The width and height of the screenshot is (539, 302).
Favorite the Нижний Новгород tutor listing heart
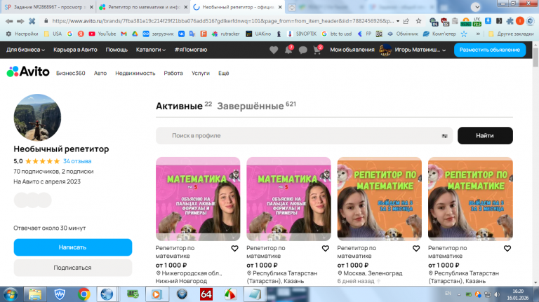click(x=235, y=249)
